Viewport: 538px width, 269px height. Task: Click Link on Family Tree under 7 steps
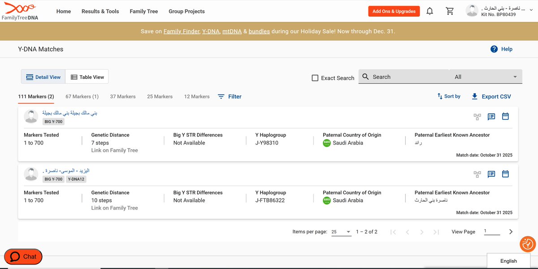[114, 150]
